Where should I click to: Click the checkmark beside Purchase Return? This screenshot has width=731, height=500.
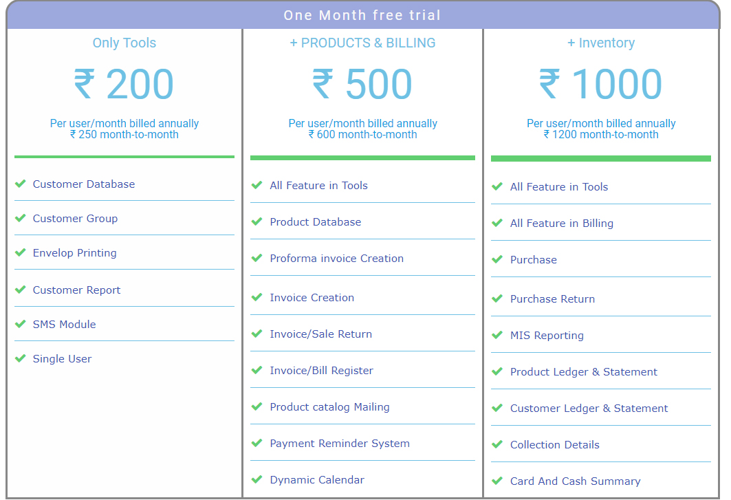[x=497, y=298]
